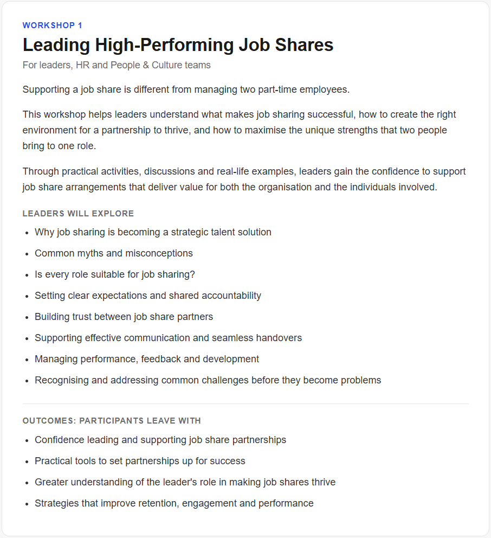
Task: Click Common myths and misconceptions bullet
Action: (114, 253)
